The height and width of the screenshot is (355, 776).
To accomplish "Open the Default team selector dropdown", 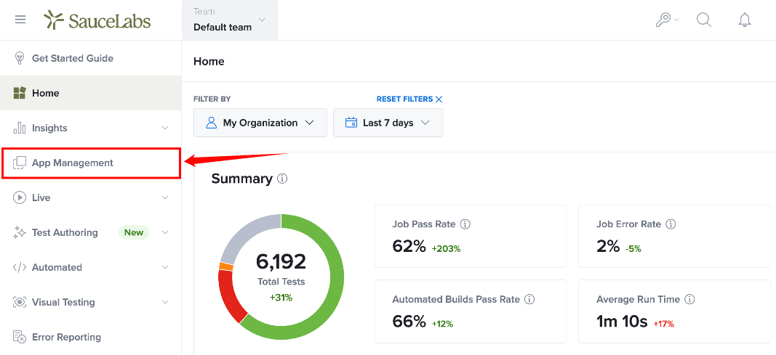I will [x=230, y=20].
